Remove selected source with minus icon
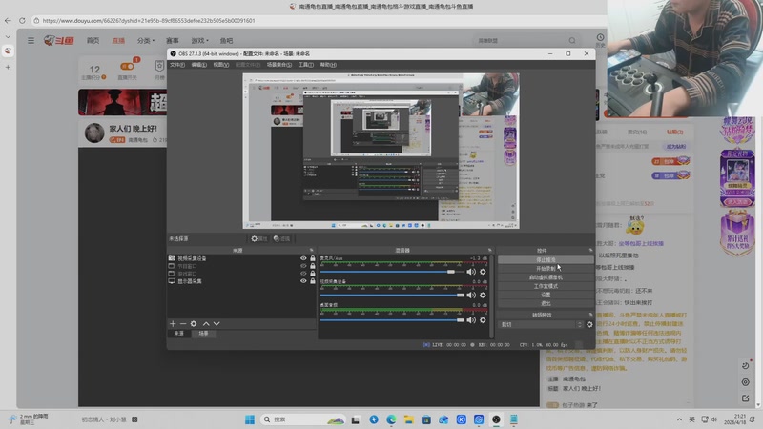 click(183, 323)
